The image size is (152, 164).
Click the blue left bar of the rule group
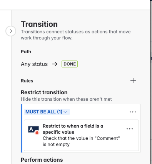pos(22,128)
